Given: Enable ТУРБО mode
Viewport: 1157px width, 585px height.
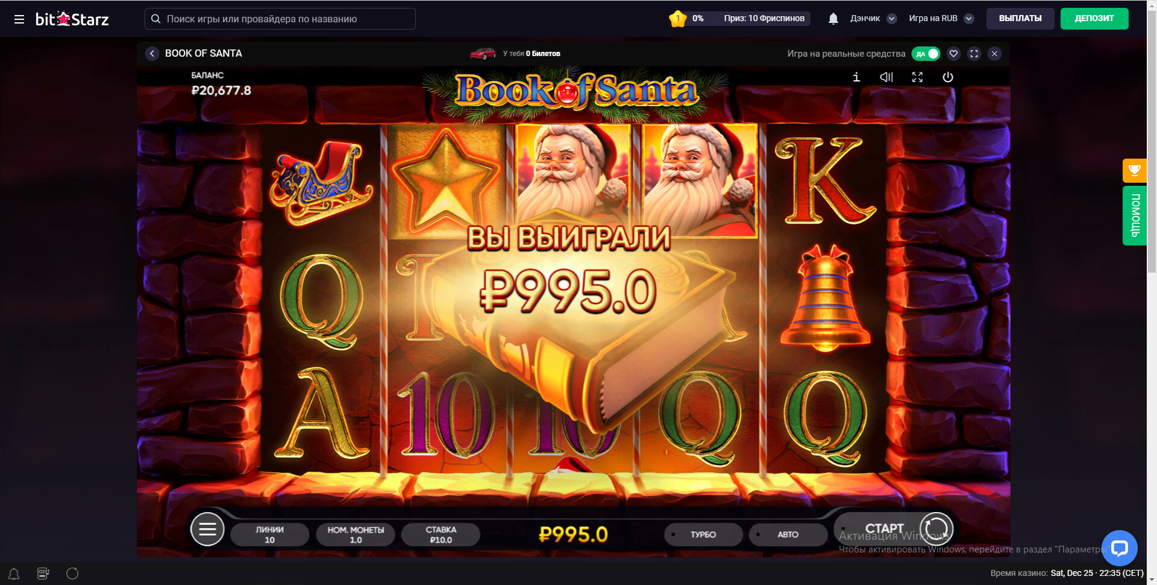Looking at the screenshot, I should point(703,534).
